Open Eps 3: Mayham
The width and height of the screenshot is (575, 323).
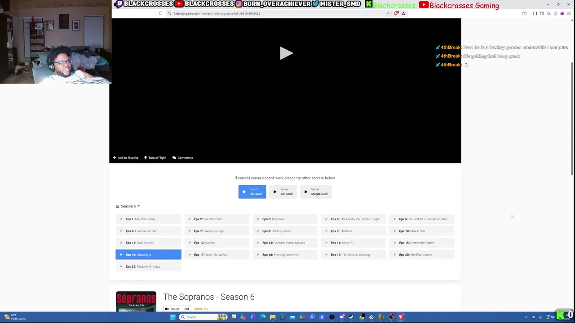click(285, 219)
